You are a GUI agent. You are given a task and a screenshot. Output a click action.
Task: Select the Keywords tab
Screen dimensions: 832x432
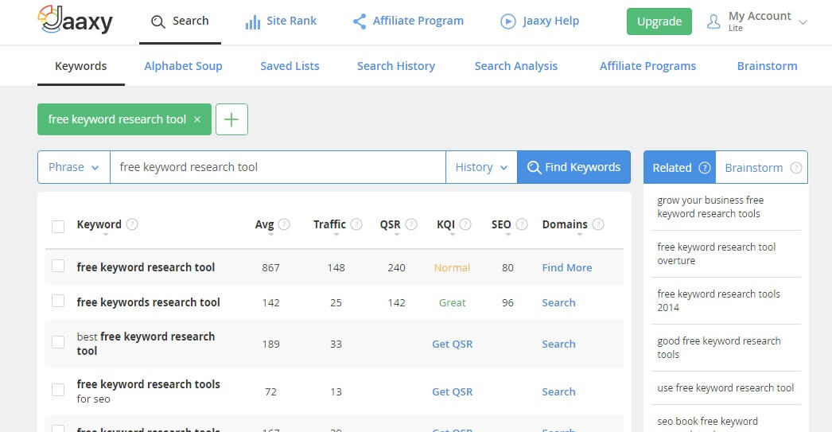click(x=80, y=66)
